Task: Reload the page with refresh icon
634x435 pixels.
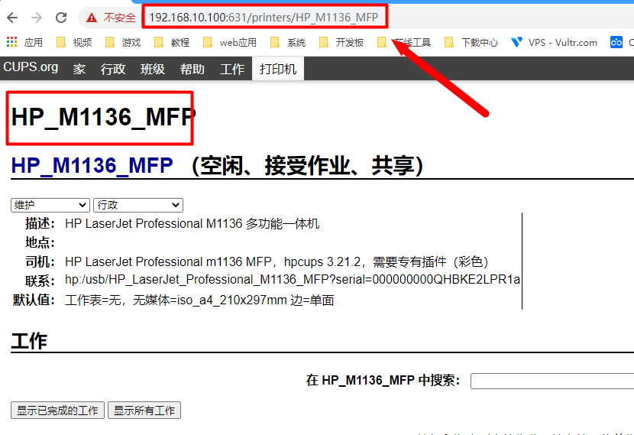Action: (61, 18)
